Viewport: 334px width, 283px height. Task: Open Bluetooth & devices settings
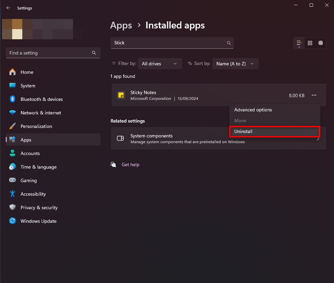(x=42, y=99)
